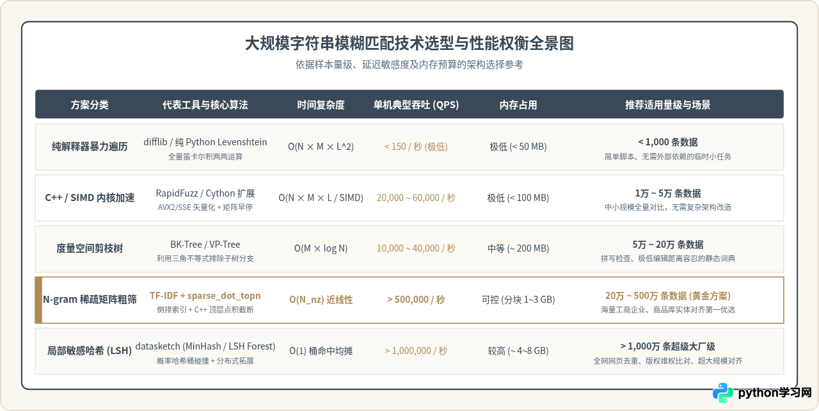819x411 pixels.
Task: Click the 方案分类 column header
Action: point(90,105)
